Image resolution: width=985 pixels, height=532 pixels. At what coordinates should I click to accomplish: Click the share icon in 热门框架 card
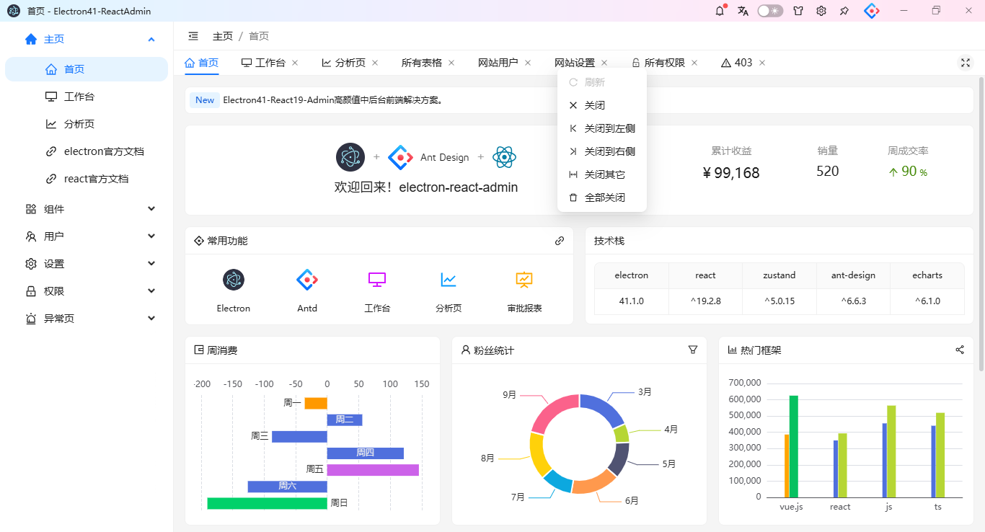[x=960, y=350]
